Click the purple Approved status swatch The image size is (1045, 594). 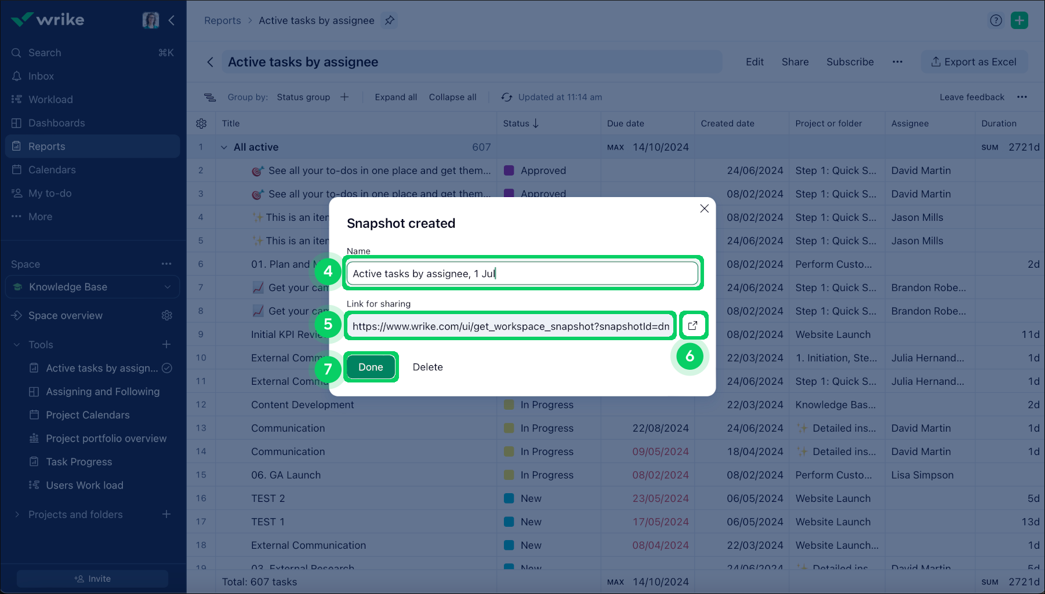[509, 170]
